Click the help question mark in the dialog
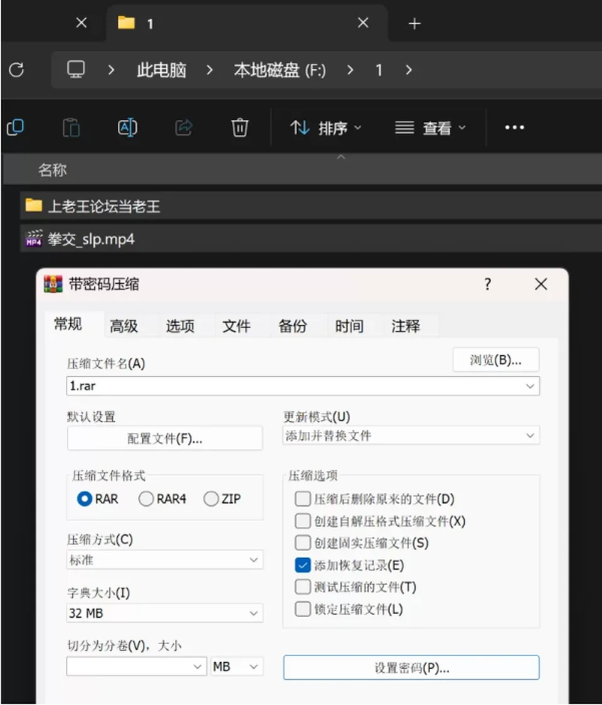 click(488, 284)
